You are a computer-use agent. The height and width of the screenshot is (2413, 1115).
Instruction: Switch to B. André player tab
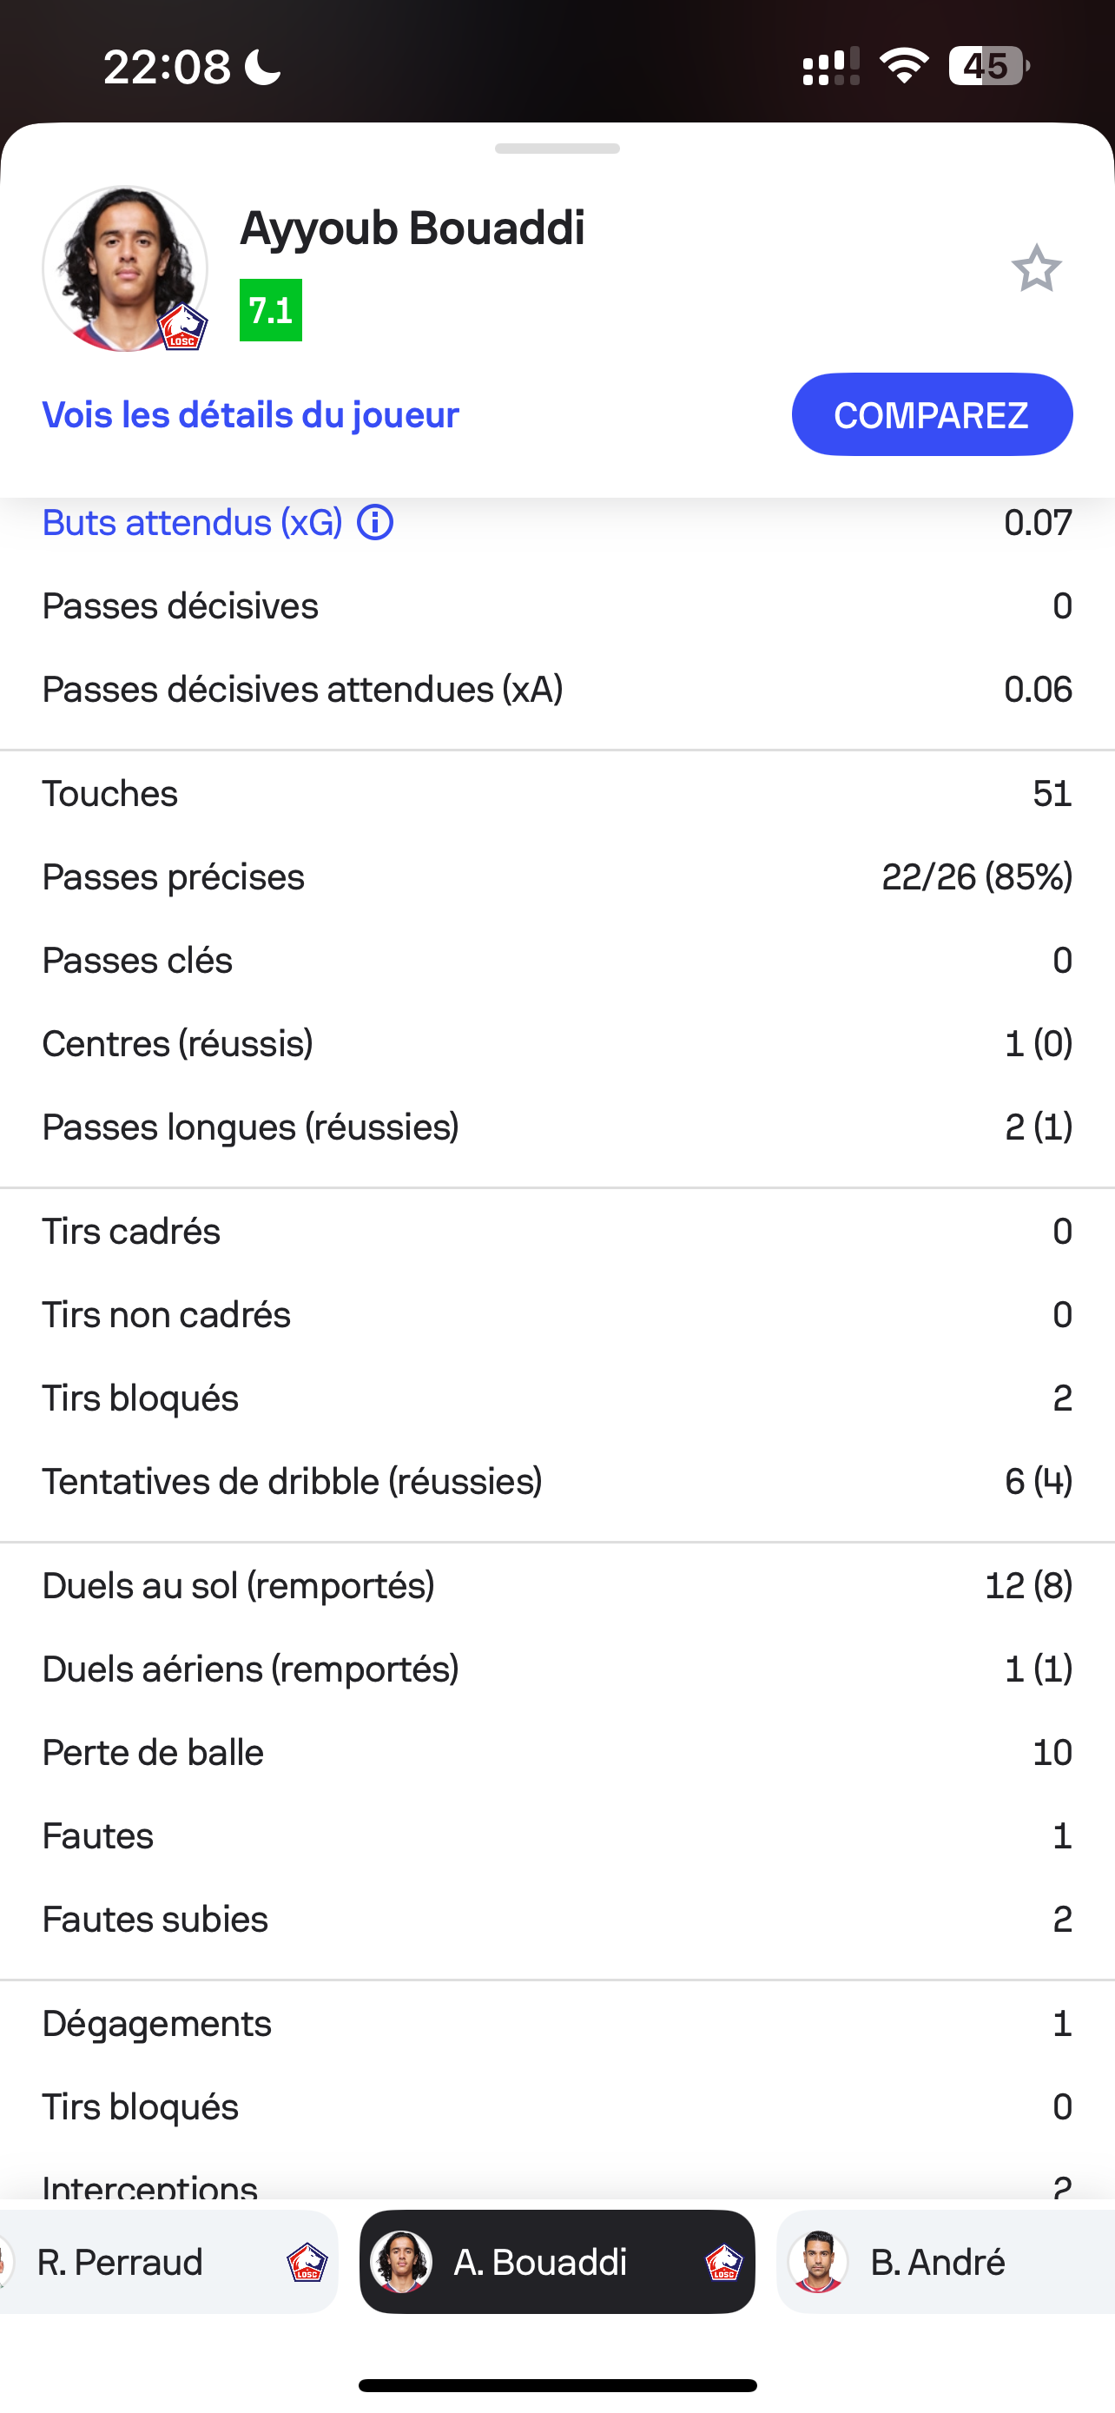pos(946,2261)
